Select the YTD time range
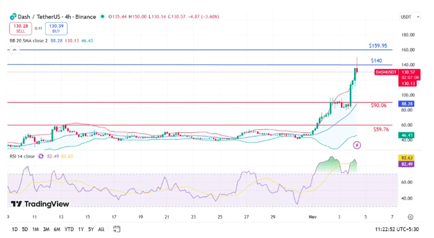Screen dimensions: 434x238 pyautogui.click(x=69, y=229)
